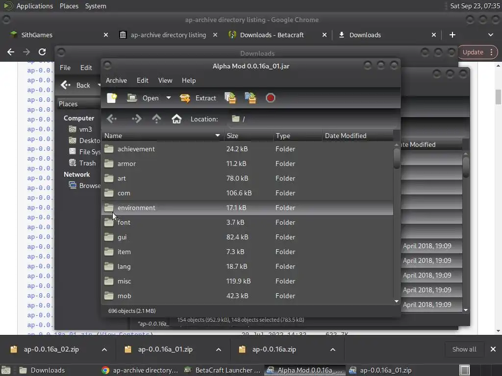Select the mob folder
This screenshot has height=376, width=502.
[247, 296]
